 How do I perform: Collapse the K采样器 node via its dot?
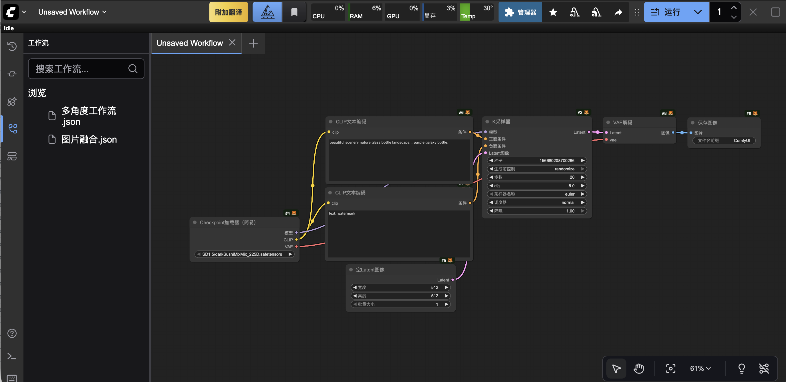click(487, 121)
